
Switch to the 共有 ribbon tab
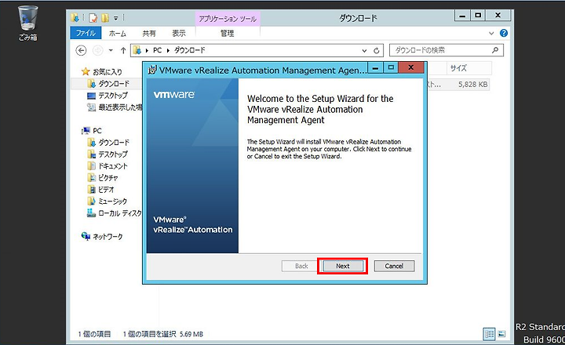149,34
